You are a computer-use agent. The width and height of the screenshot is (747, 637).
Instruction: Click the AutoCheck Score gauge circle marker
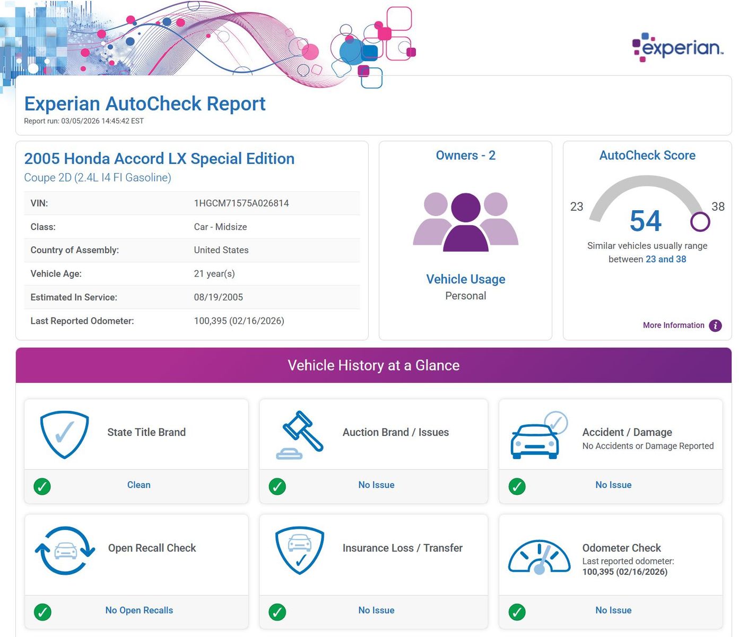700,222
